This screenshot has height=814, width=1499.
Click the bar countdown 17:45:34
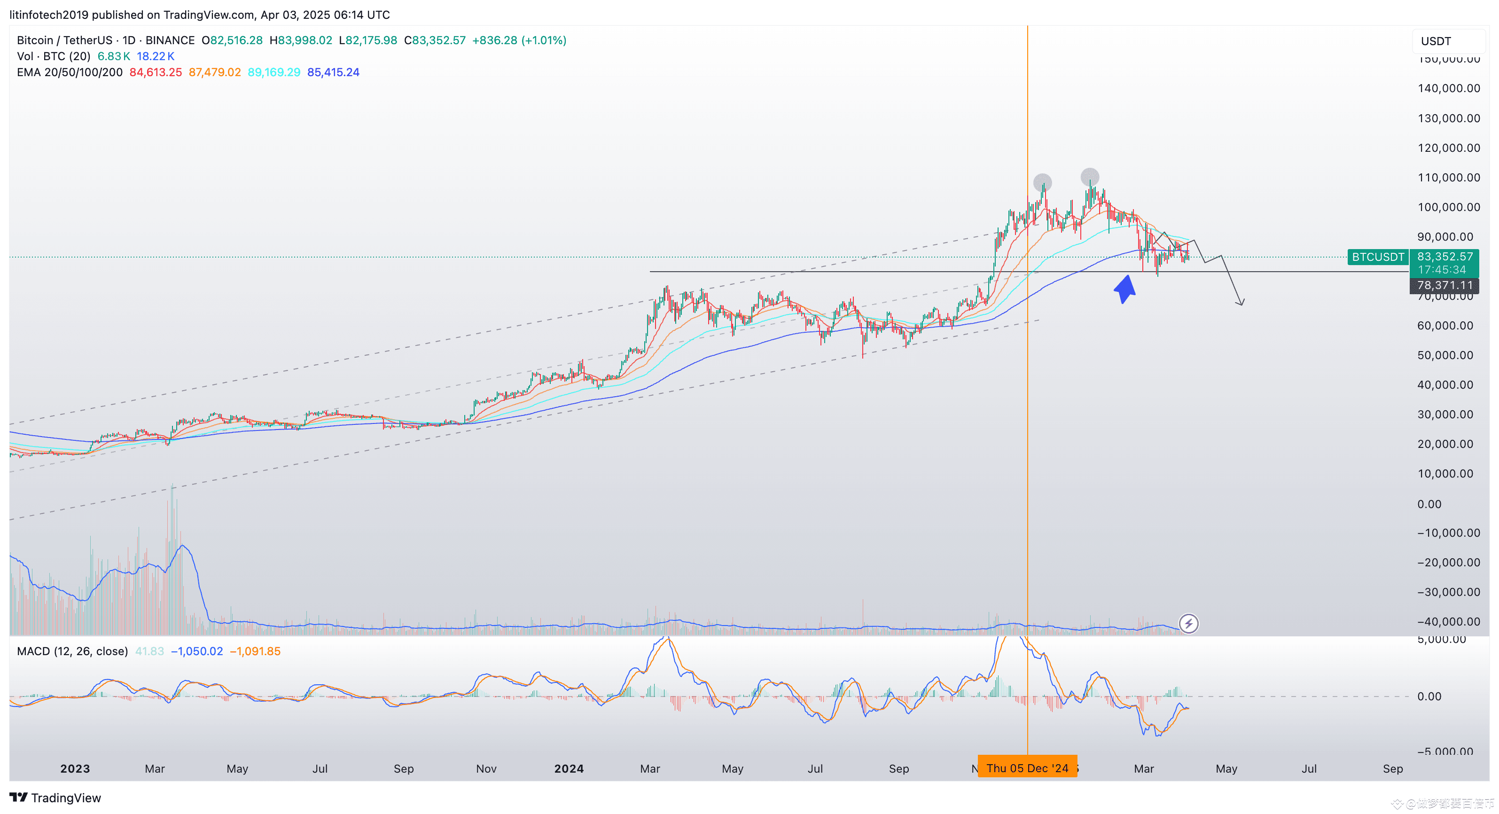(1441, 269)
